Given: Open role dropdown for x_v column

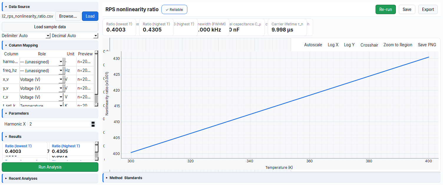Looking at the screenshot, I should click(42, 80).
